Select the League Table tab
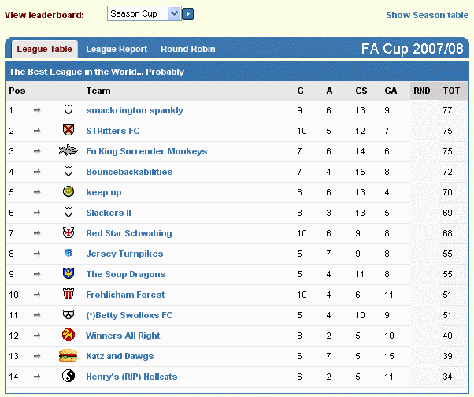The height and width of the screenshot is (397, 474). pos(44,49)
